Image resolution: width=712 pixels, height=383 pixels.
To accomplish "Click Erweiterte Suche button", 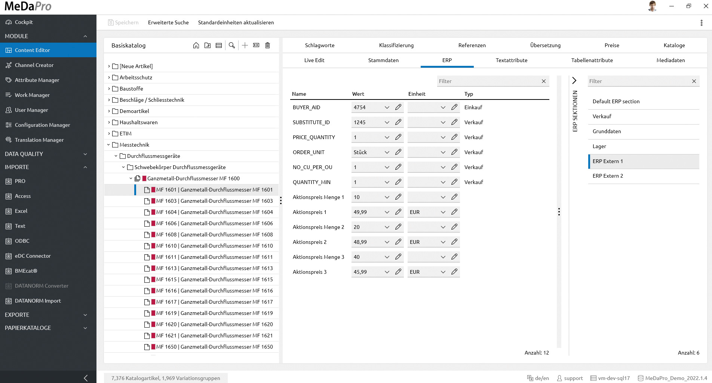I will click(168, 22).
